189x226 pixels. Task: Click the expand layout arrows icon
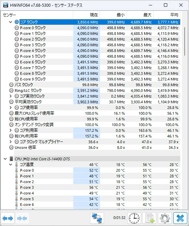click(x=8, y=218)
